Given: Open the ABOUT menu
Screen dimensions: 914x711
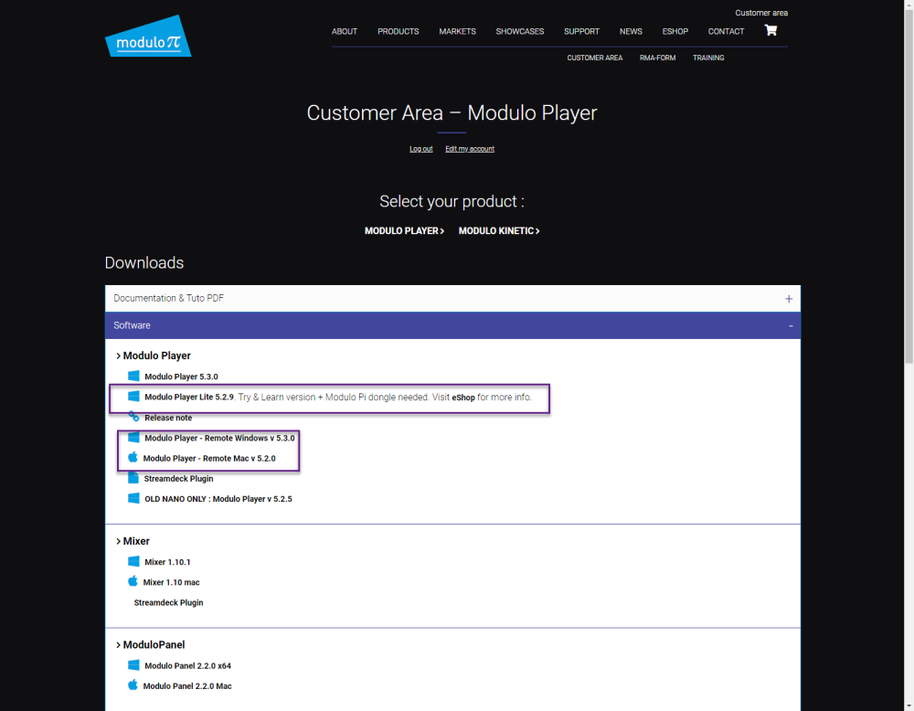Looking at the screenshot, I should [x=345, y=31].
